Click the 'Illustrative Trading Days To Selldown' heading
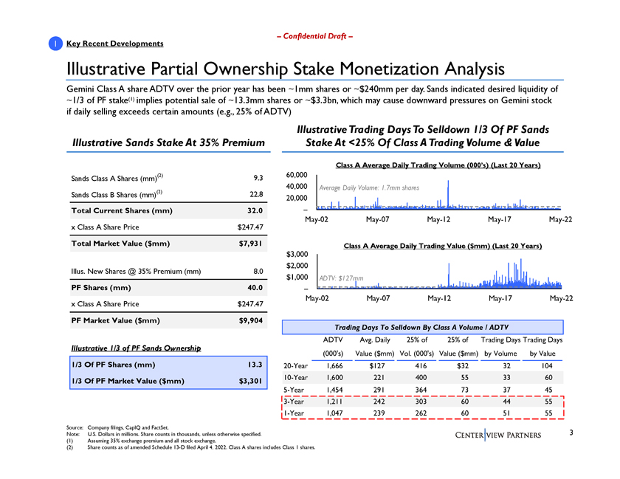Viewport: 620px width, 479px height. pos(423,136)
